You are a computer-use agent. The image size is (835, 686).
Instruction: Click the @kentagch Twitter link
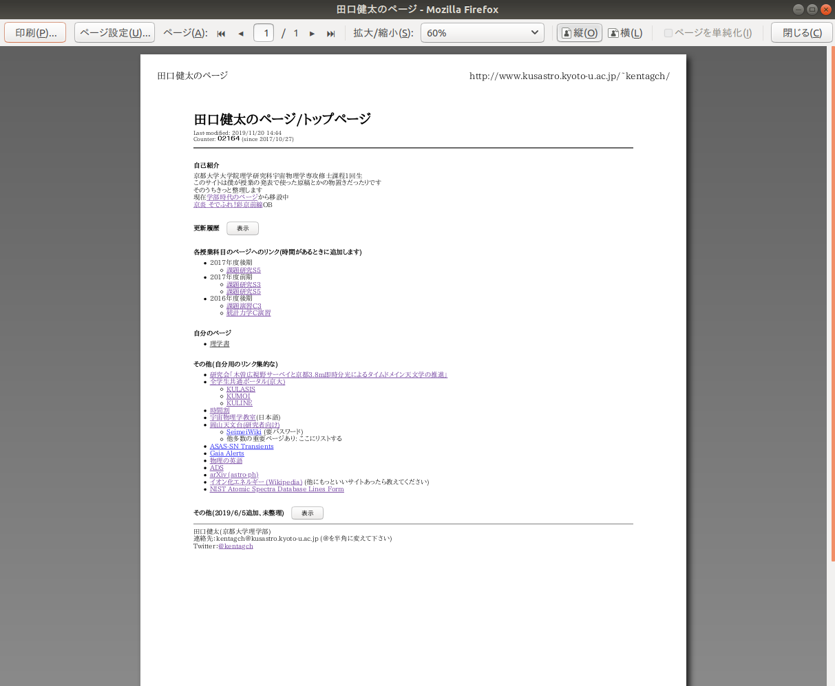tap(235, 546)
